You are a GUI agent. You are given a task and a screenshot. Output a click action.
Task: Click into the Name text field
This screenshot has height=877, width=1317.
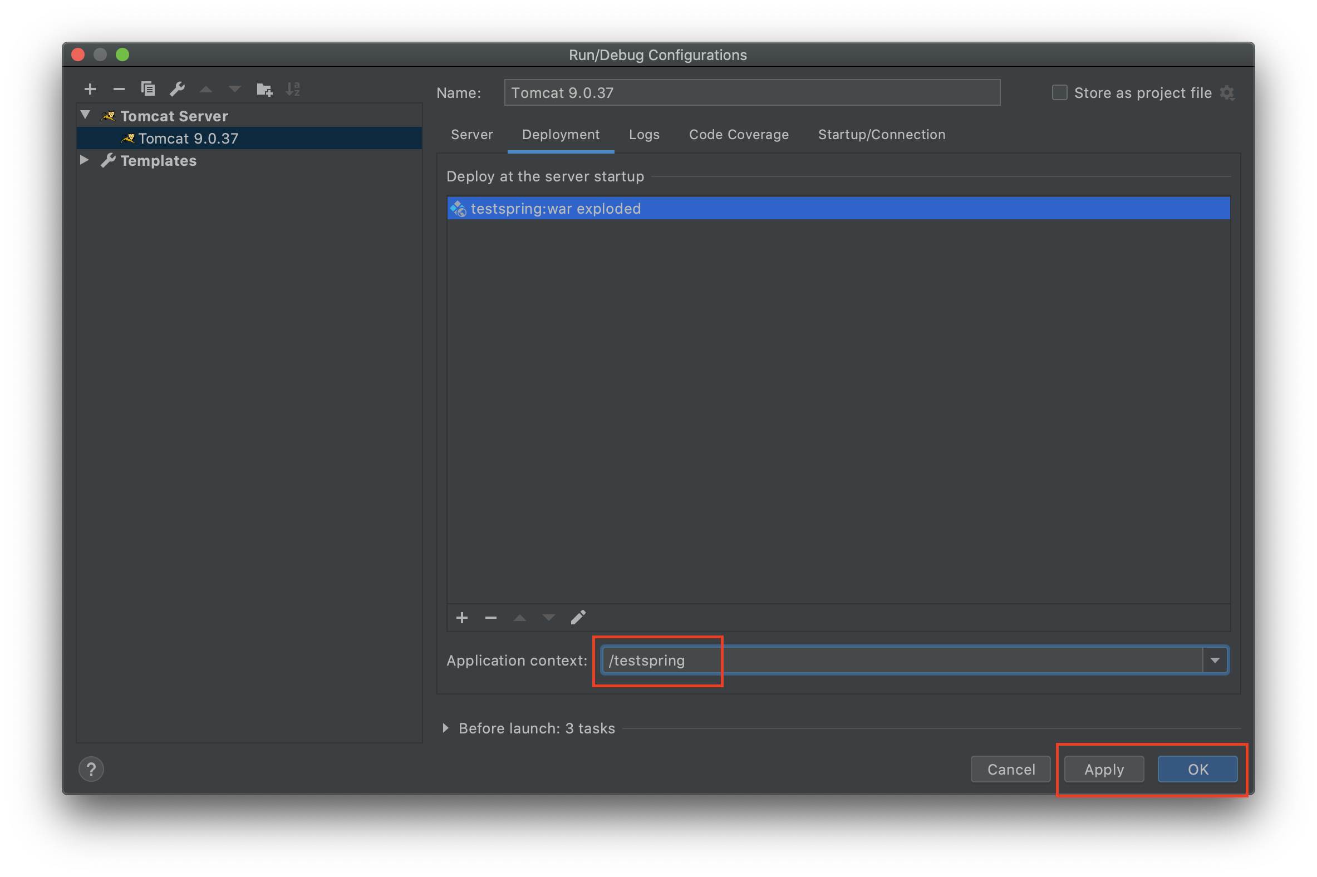click(x=751, y=93)
